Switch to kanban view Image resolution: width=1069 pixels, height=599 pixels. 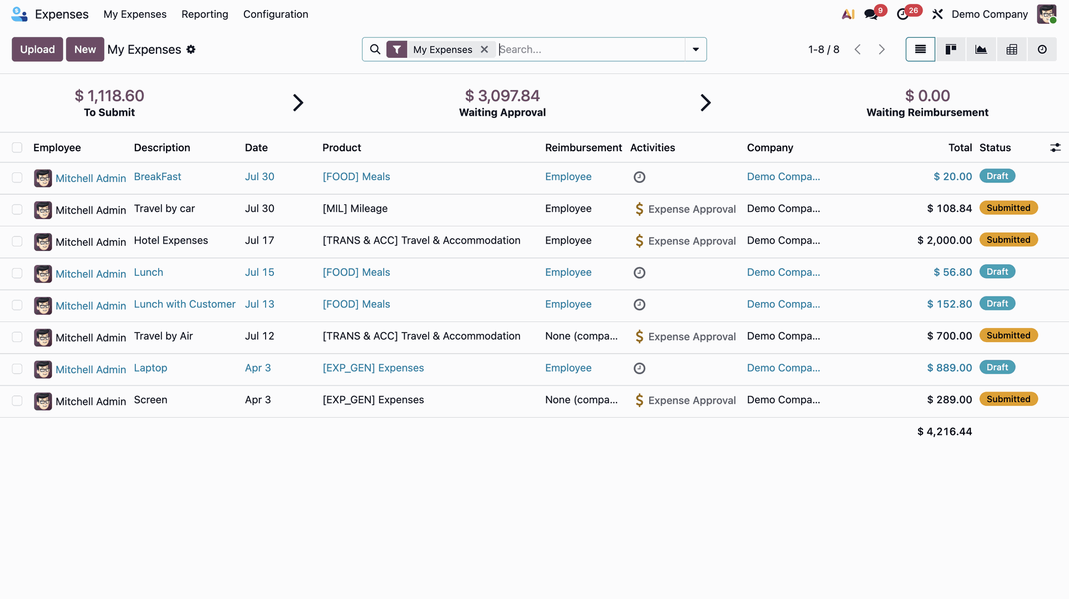951,49
